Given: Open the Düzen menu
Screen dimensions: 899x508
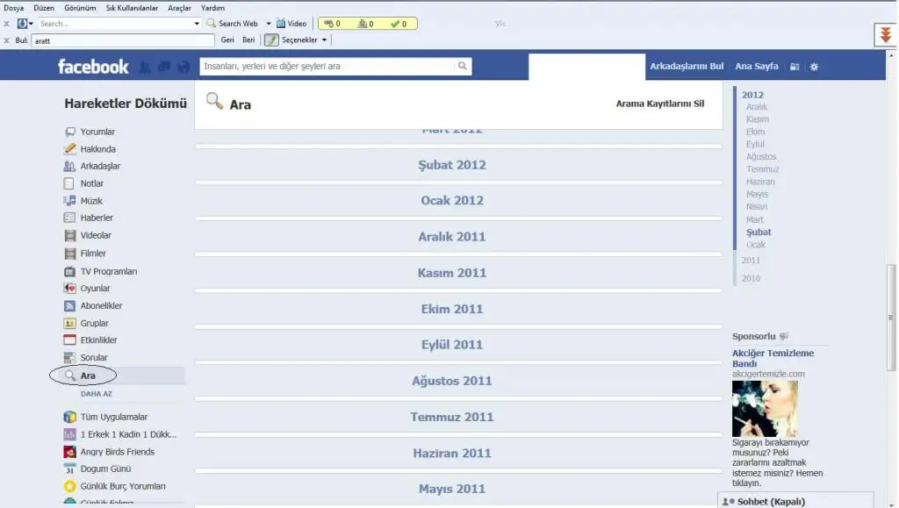Looking at the screenshot, I should 44,8.
